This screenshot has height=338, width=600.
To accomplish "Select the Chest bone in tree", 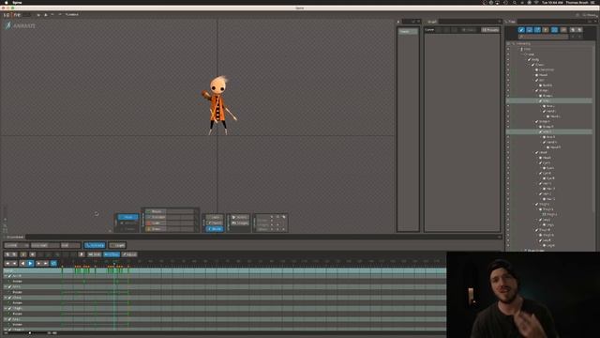I will click(540, 65).
